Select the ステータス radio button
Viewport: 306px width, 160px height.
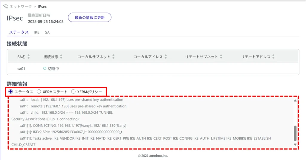(x=11, y=92)
